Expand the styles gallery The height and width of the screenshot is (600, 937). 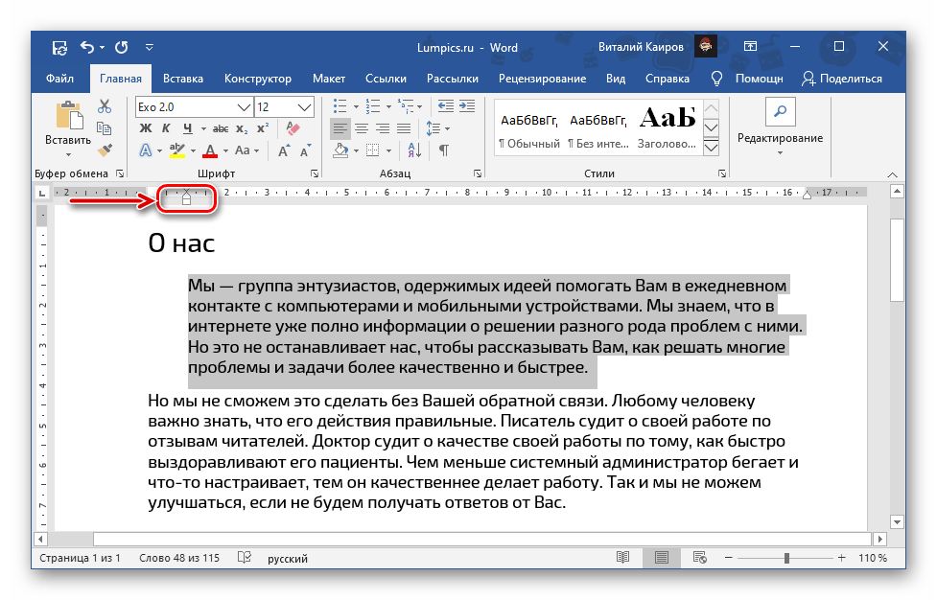pos(711,148)
